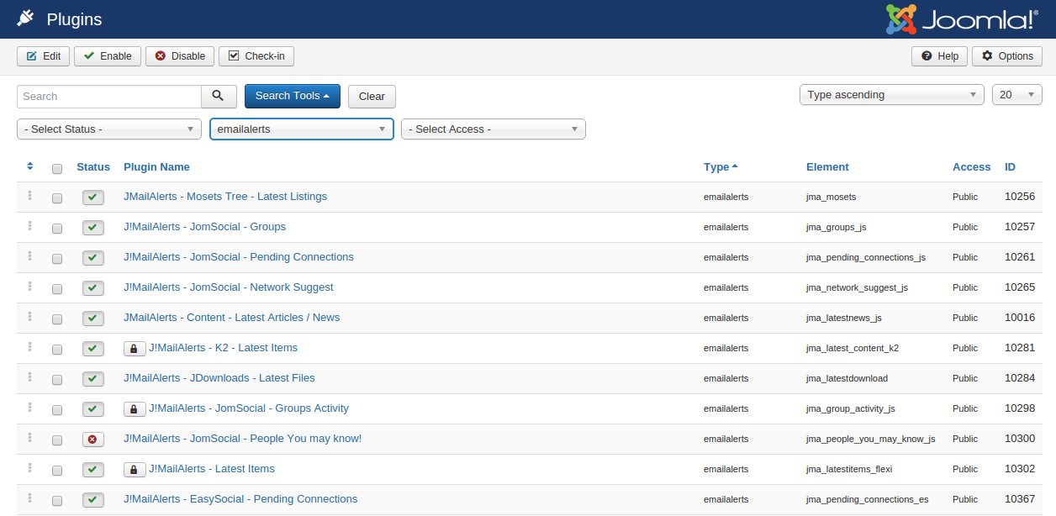Image resolution: width=1056 pixels, height=516 pixels.
Task: Open the 20 items per page dropdown
Action: [1017, 95]
